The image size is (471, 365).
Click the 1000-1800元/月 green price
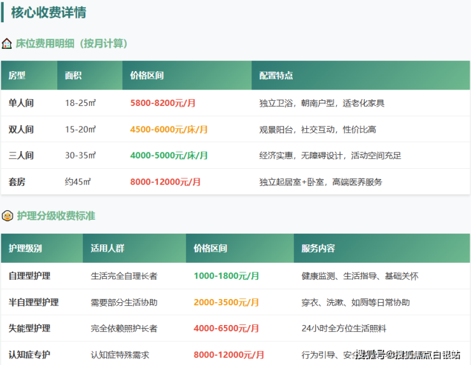[x=226, y=276]
